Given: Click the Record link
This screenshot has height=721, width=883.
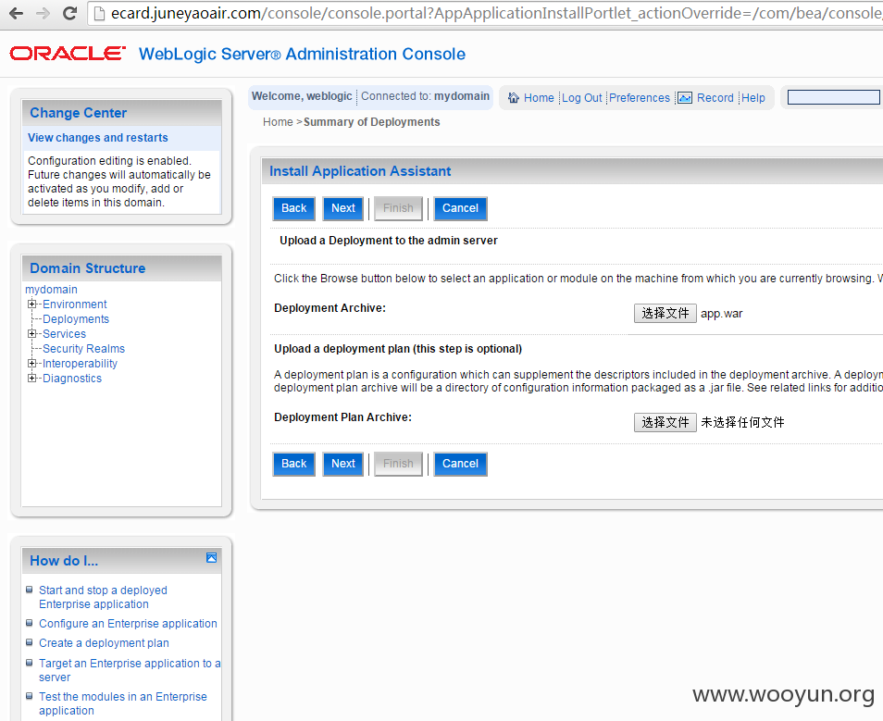Looking at the screenshot, I should [715, 98].
